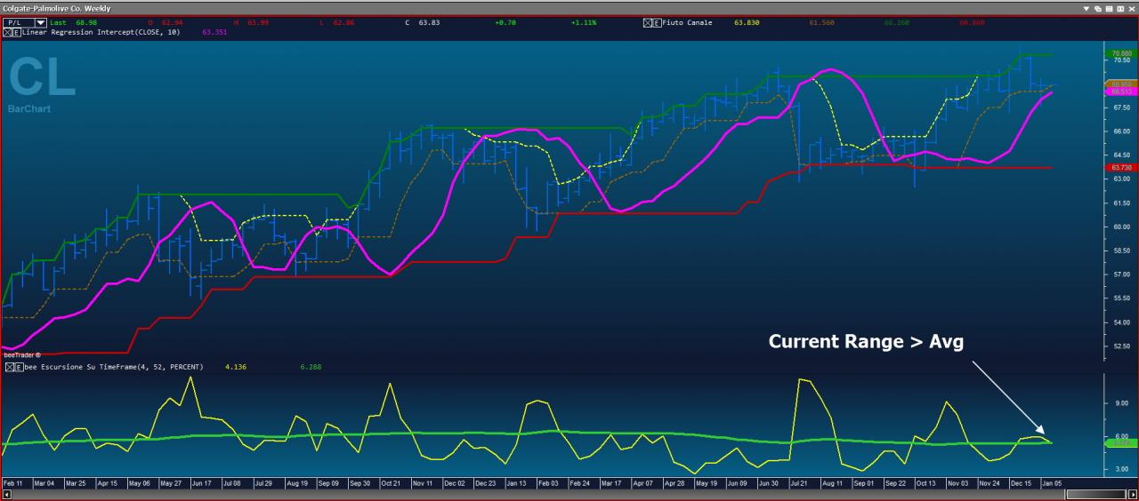Viewport: 1139px width, 501px height.
Task: Edit the Linear Regression Intercept indicator
Action: 17,32
